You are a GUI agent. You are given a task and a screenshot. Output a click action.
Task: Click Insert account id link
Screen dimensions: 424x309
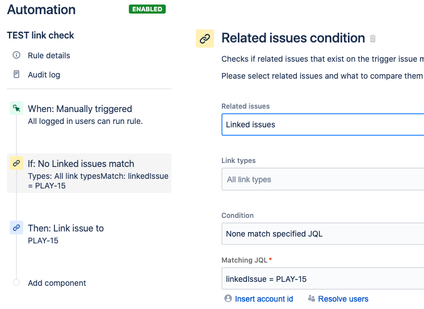tap(264, 299)
